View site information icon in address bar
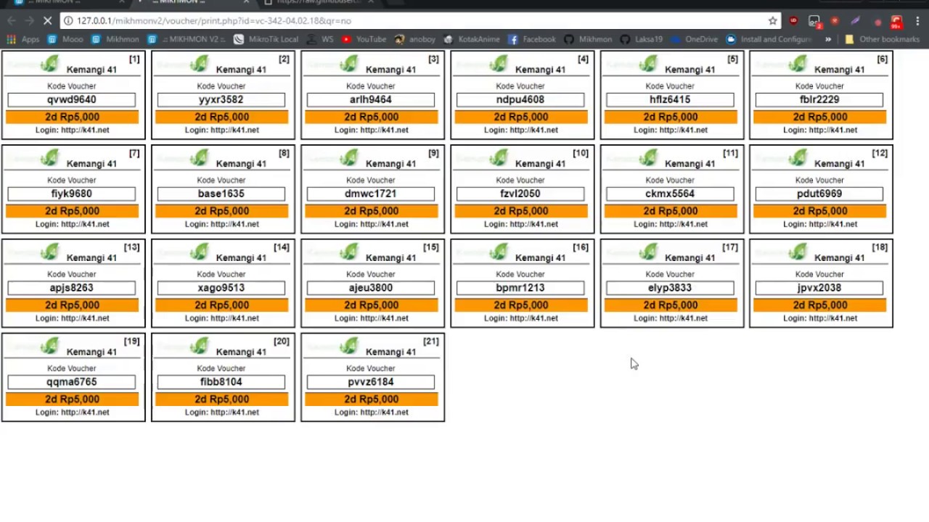 (68, 21)
